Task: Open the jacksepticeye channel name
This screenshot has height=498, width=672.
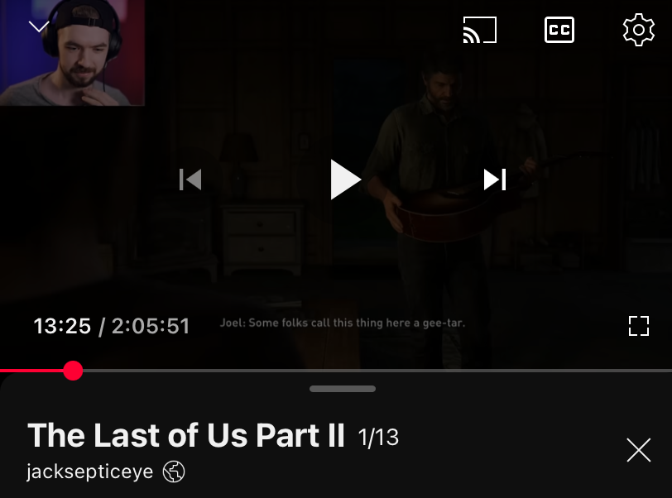Action: pyautogui.click(x=89, y=472)
